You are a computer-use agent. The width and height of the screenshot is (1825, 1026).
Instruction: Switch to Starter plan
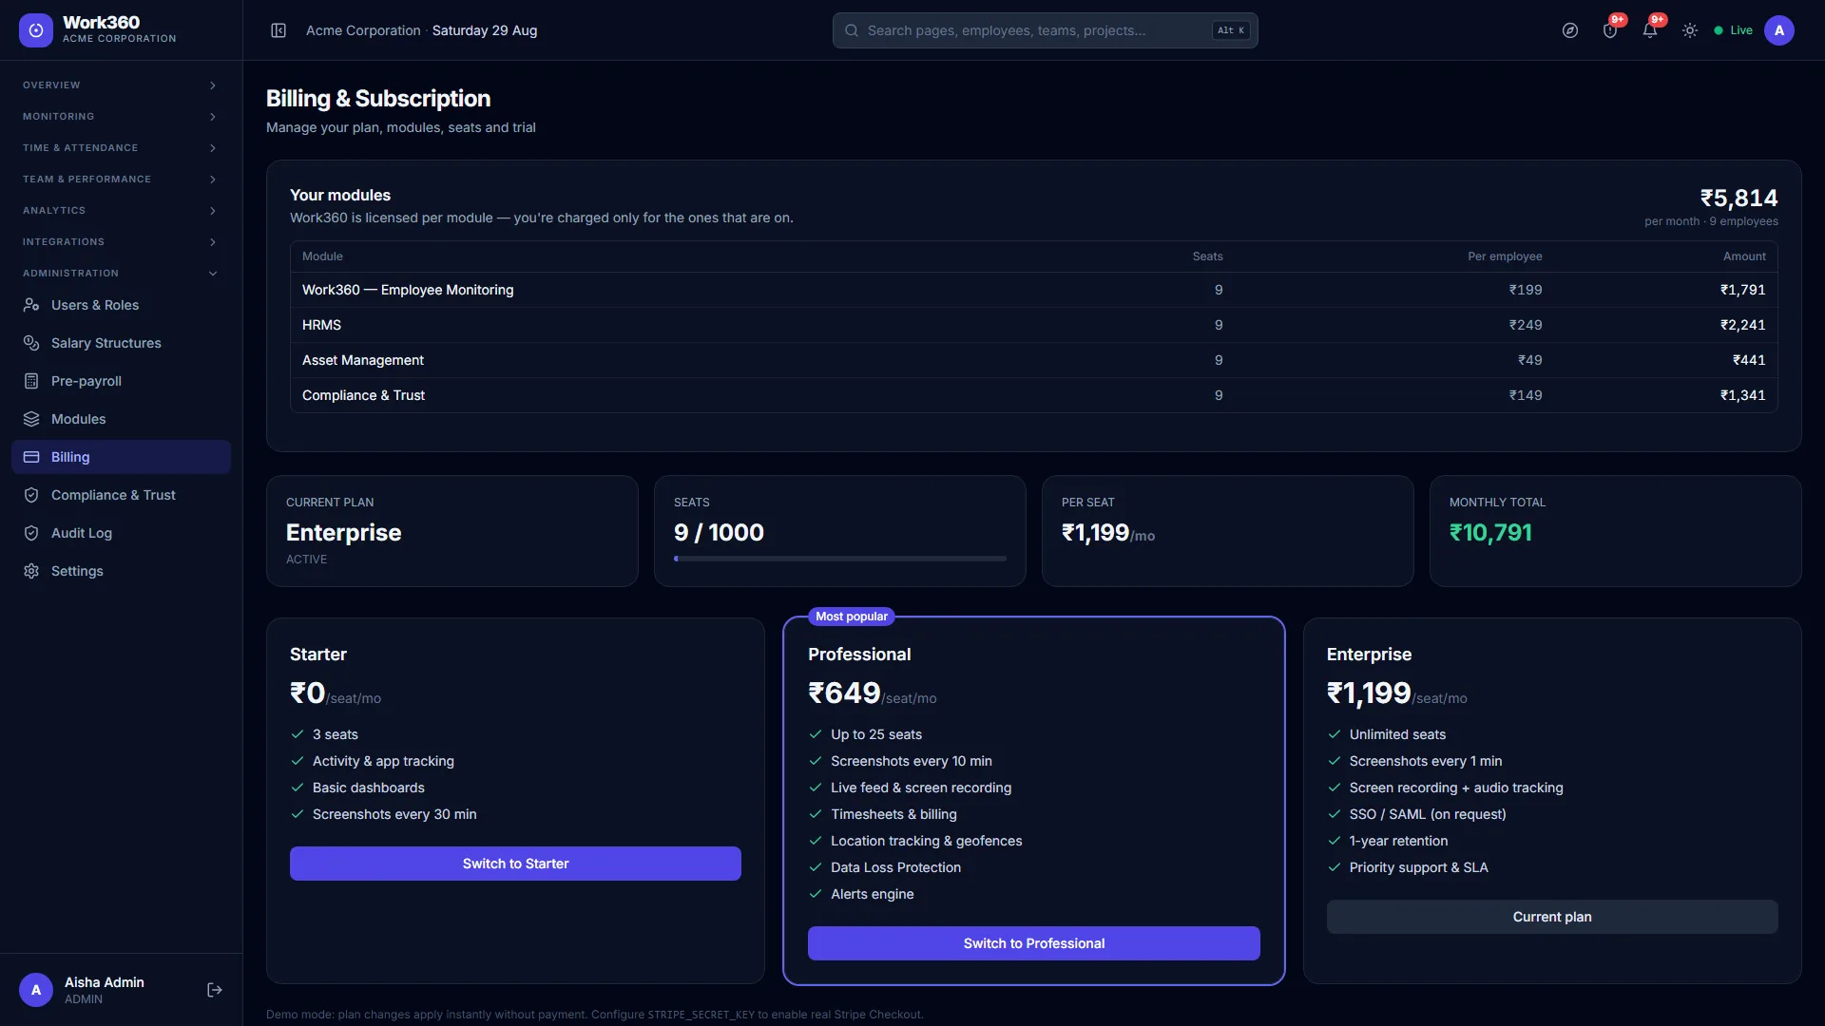point(515,864)
